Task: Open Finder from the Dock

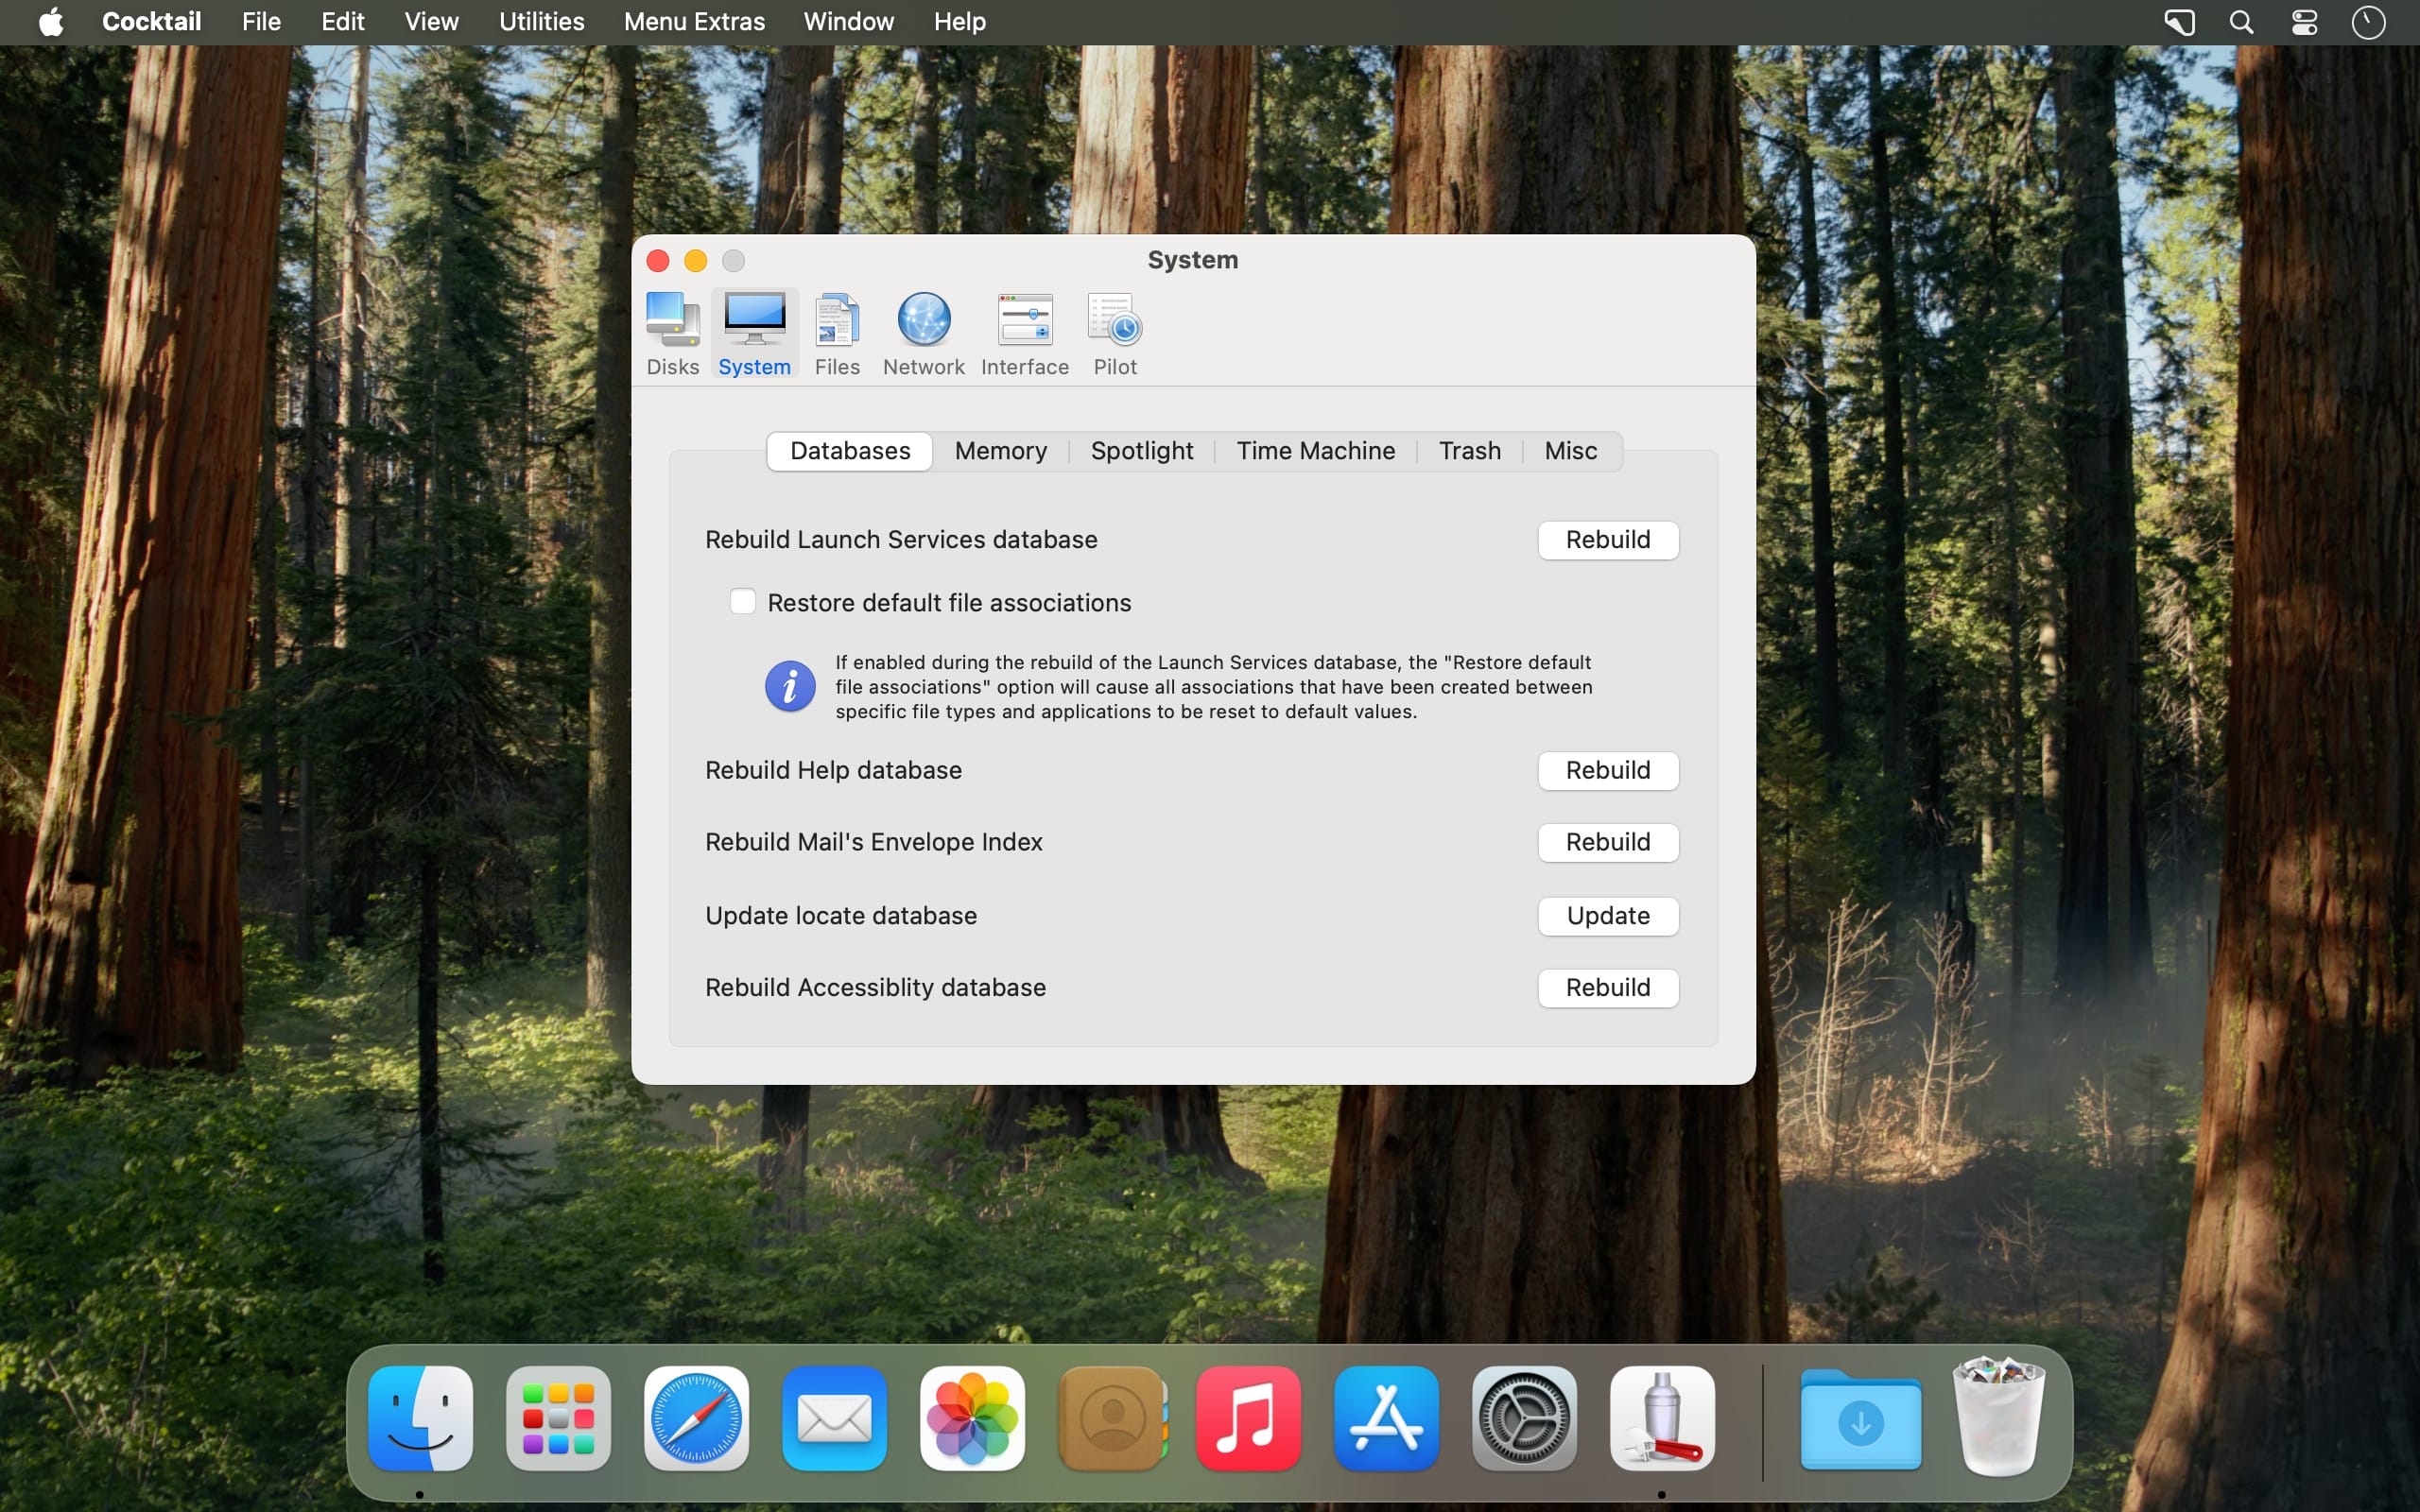Action: (x=420, y=1418)
